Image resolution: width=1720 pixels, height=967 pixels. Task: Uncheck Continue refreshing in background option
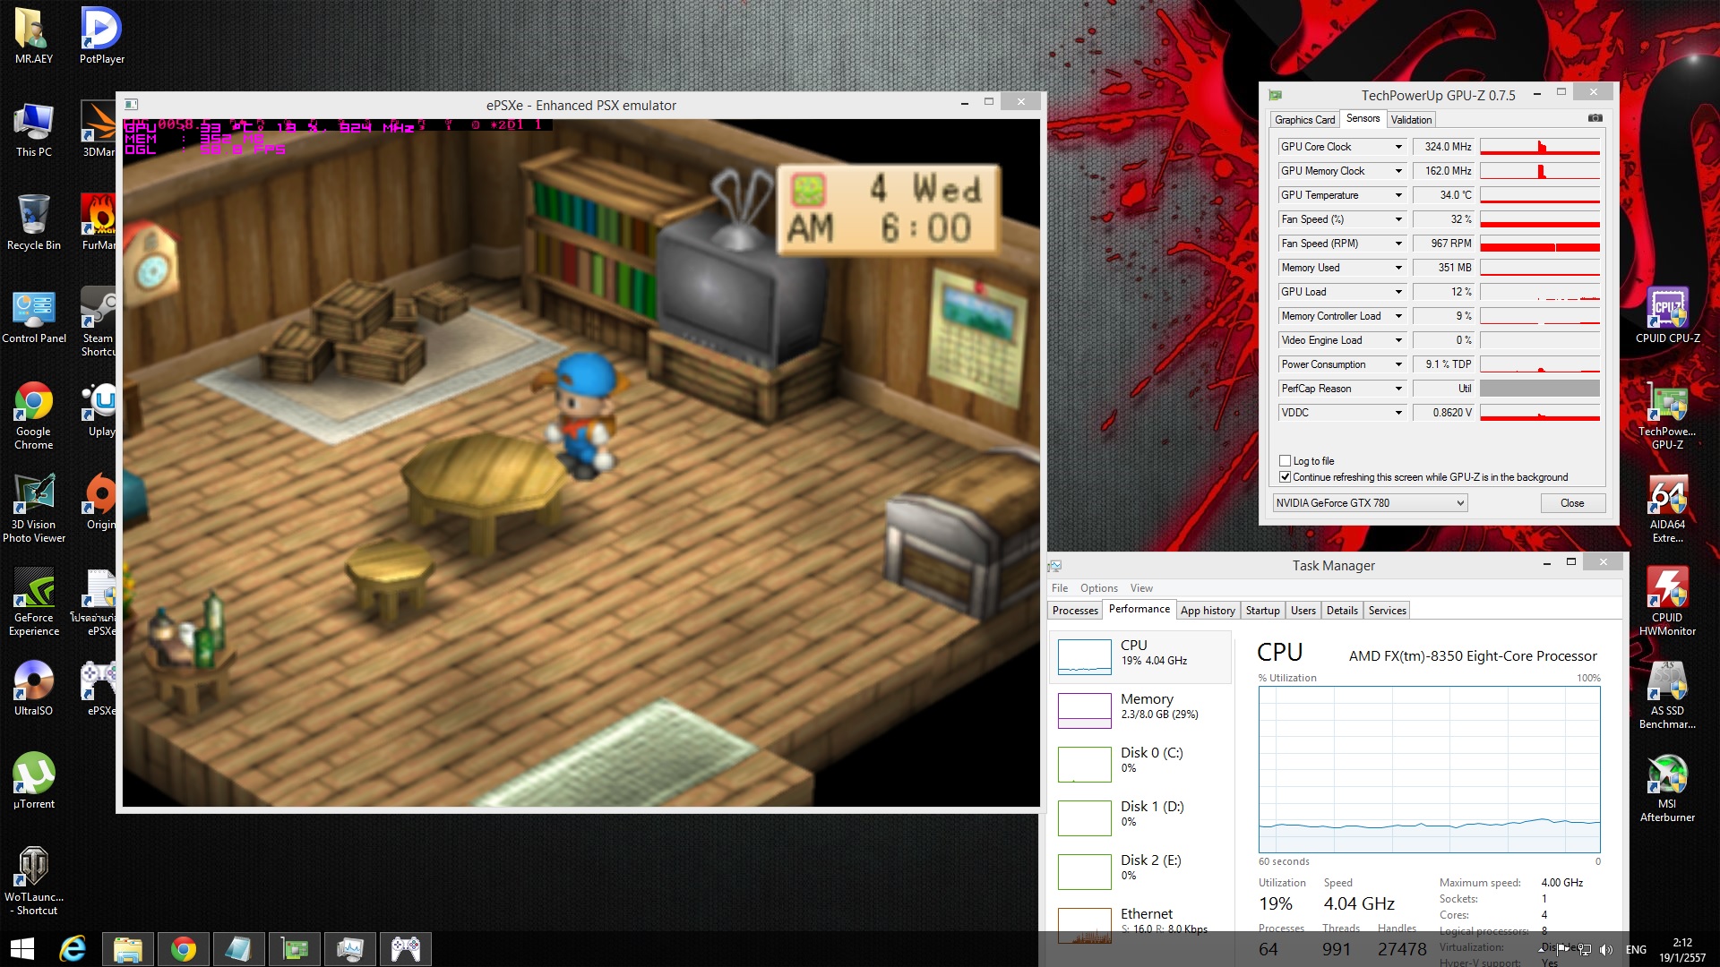pyautogui.click(x=1286, y=477)
